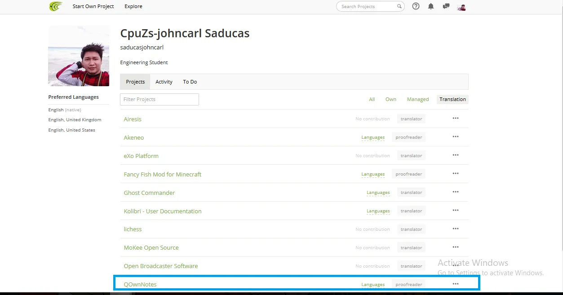Open the notifications bell icon
Screen dimensions: 563x295
click(x=431, y=6)
